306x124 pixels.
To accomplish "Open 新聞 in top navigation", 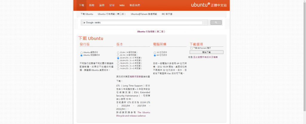I will pyautogui.click(x=91, y=5).
